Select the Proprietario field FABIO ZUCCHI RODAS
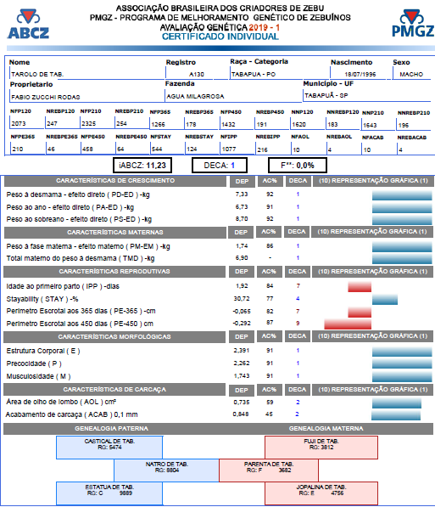 click(x=86, y=97)
